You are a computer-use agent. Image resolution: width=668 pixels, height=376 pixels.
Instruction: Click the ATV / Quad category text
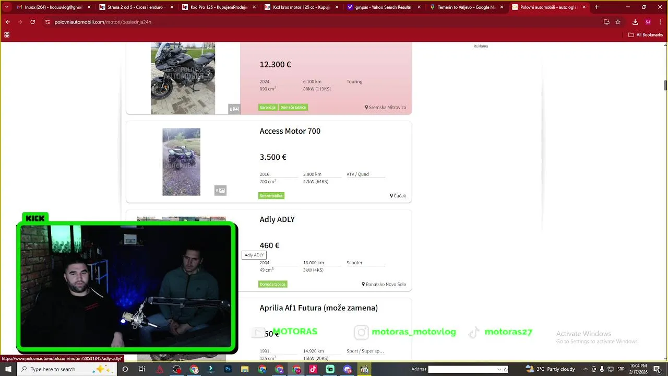[x=357, y=174]
